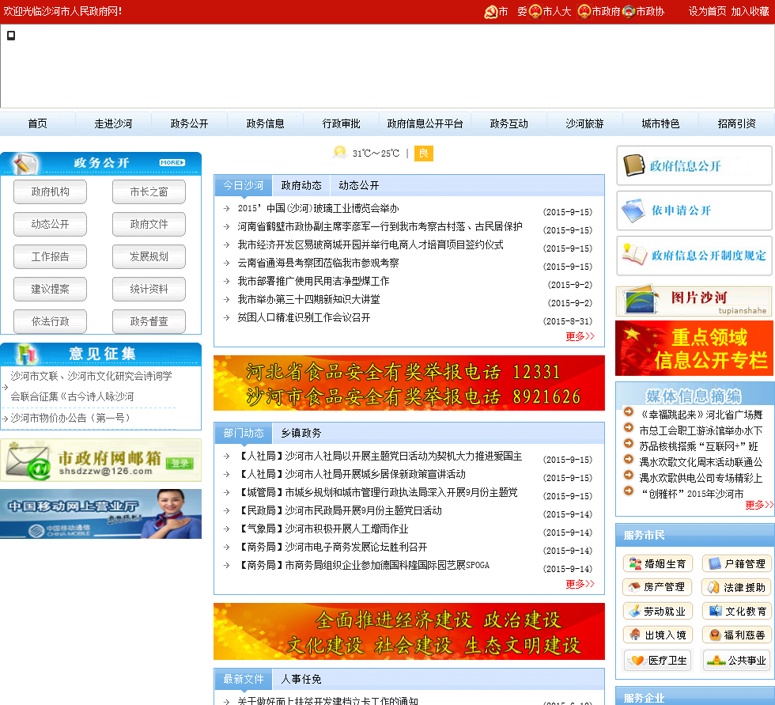Click the 政府机构 button
Image resolution: width=775 pixels, height=705 pixels.
(50, 191)
